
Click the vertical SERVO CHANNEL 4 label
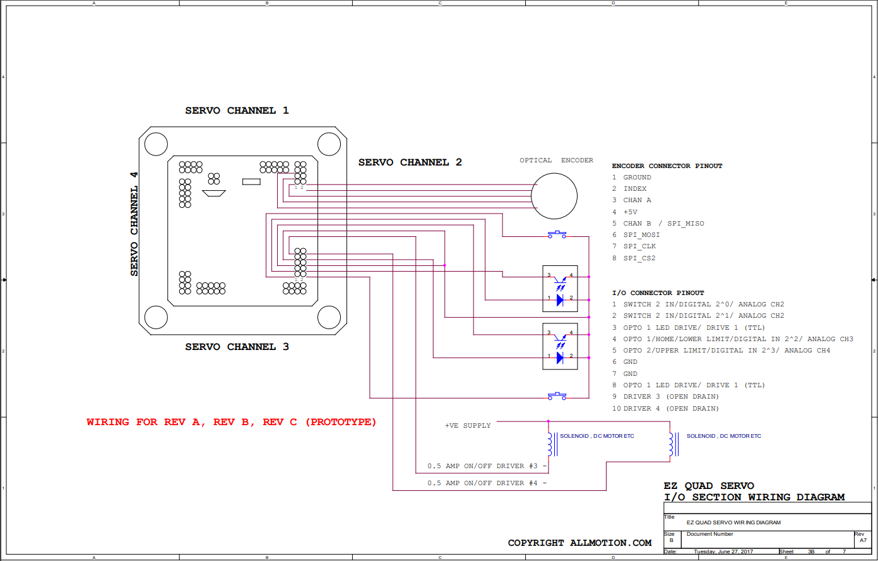coord(134,224)
